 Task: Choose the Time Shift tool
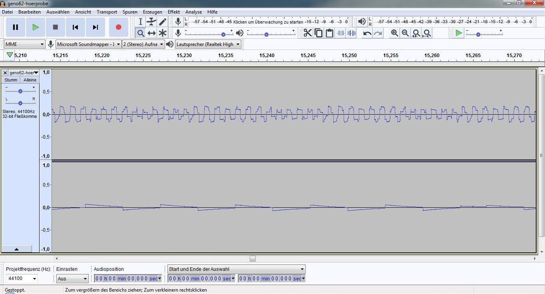(x=151, y=33)
